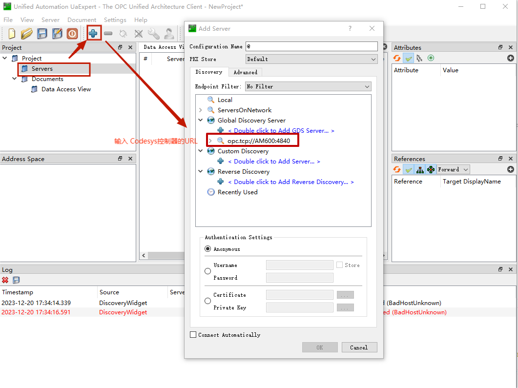Click the Cancel button
Viewport: 518px width, 388px height.
(359, 347)
